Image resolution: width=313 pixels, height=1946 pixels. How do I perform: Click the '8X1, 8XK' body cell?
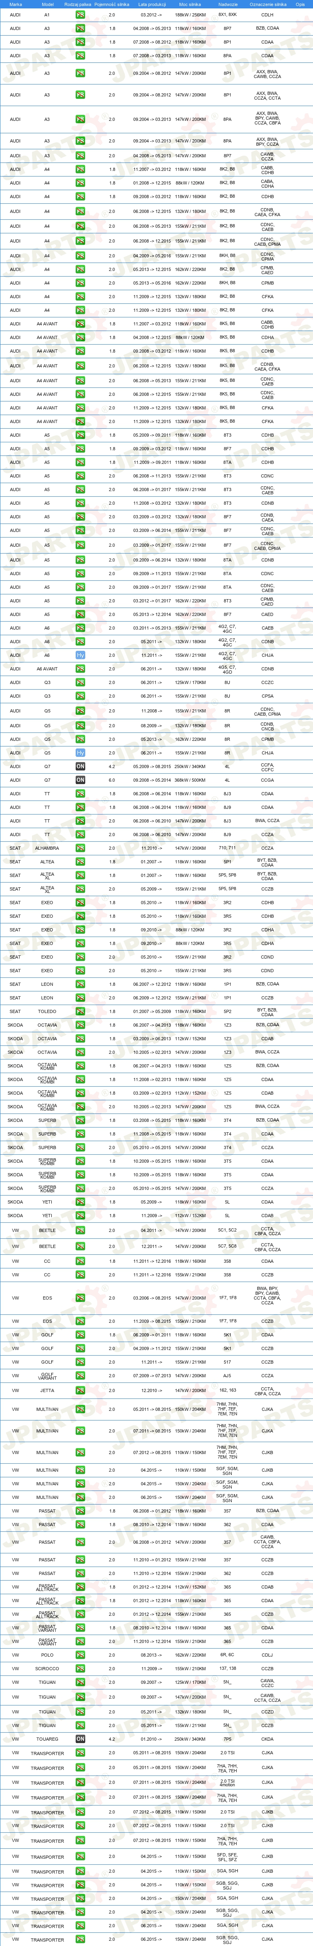tap(228, 14)
